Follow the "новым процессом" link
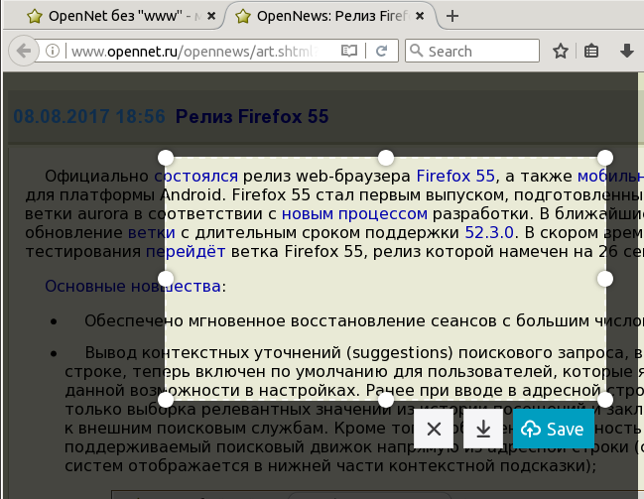The width and height of the screenshot is (644, 499). 353,212
